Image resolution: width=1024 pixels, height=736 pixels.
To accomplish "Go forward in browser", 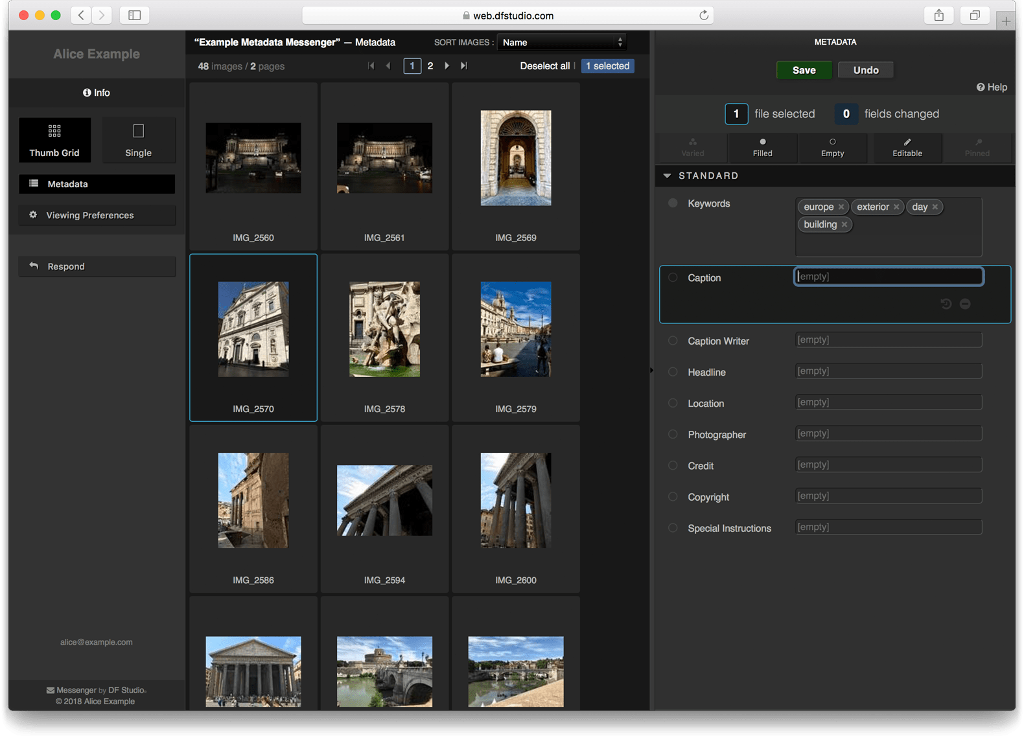I will point(102,15).
